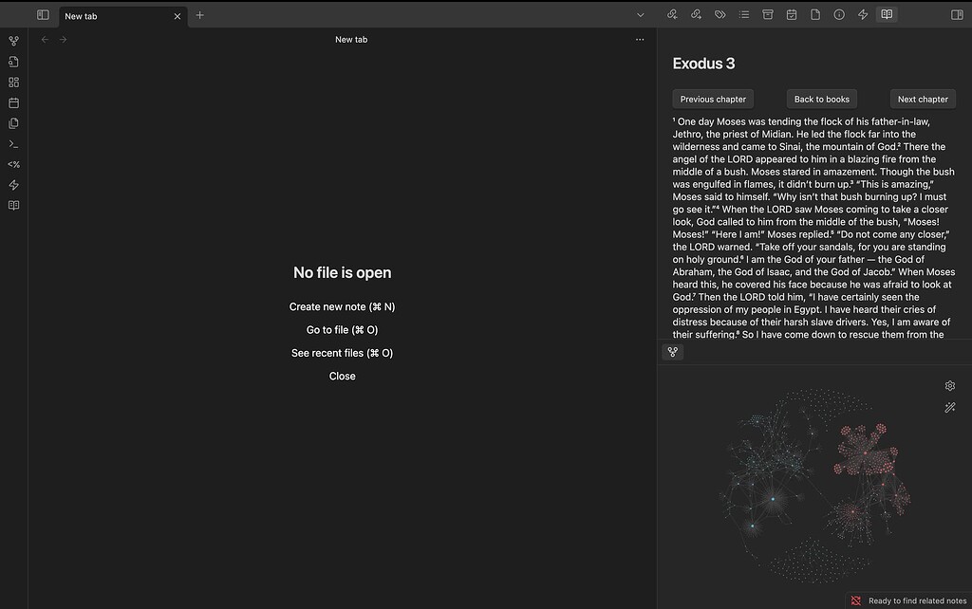Open a new tab with the plus button
The height and width of the screenshot is (609, 972).
point(199,16)
